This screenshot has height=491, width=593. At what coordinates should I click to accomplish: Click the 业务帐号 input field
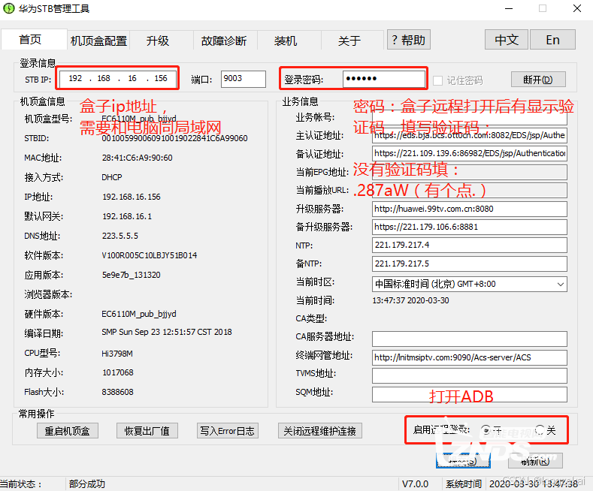tap(469, 117)
